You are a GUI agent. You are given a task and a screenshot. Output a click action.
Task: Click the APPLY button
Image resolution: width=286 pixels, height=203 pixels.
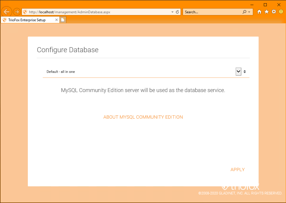click(237, 170)
